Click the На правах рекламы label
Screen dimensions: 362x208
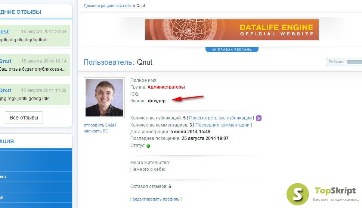pos(232,49)
